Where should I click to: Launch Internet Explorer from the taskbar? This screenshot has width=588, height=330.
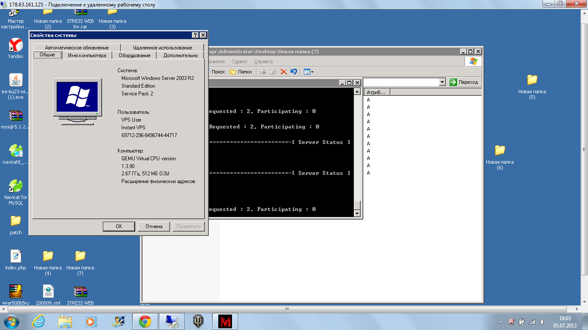coord(38,321)
